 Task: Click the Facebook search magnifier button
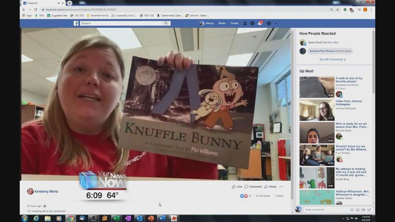tap(166, 23)
